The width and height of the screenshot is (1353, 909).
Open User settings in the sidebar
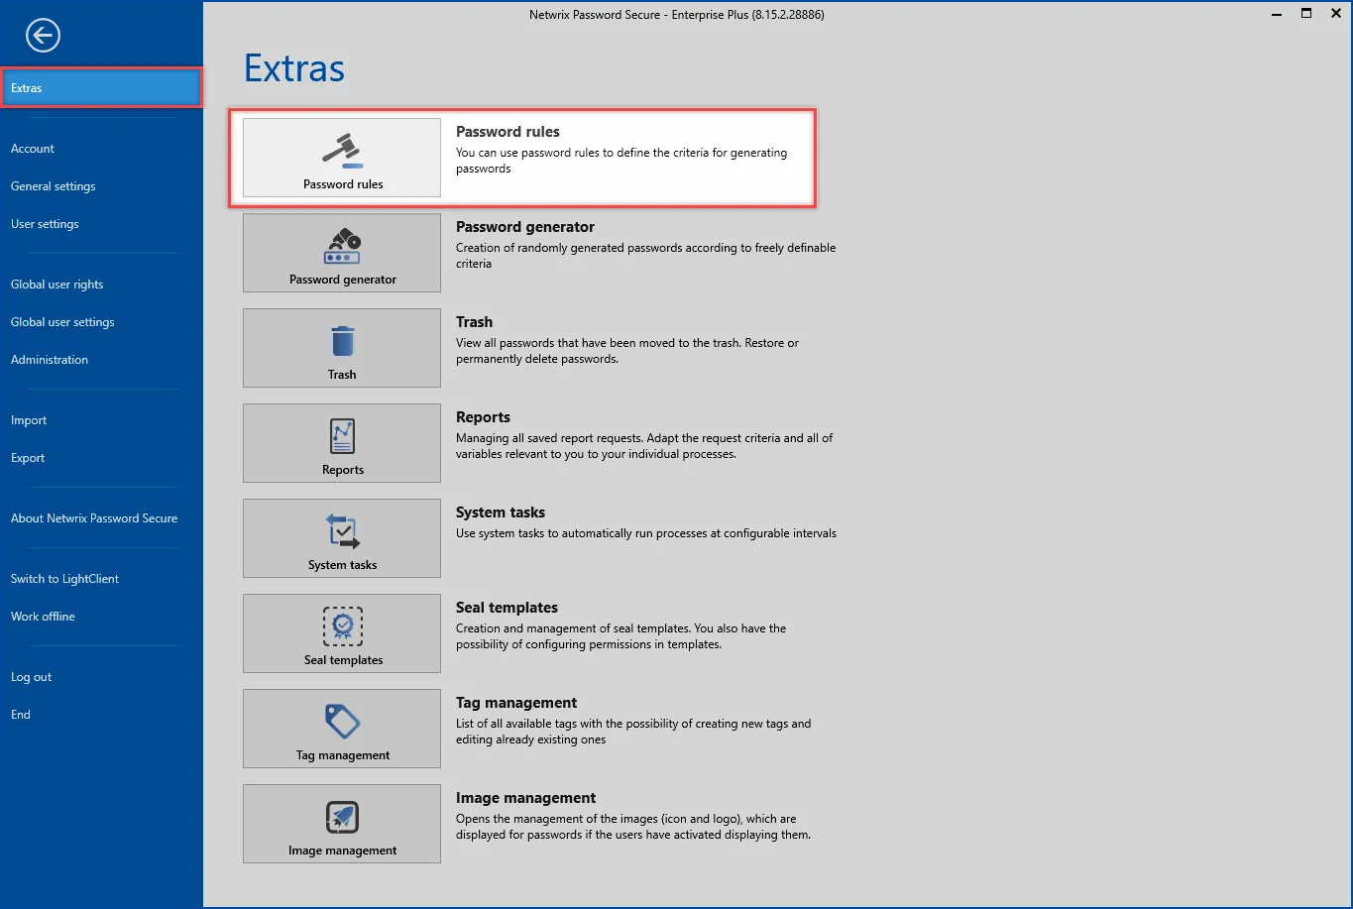tap(45, 224)
